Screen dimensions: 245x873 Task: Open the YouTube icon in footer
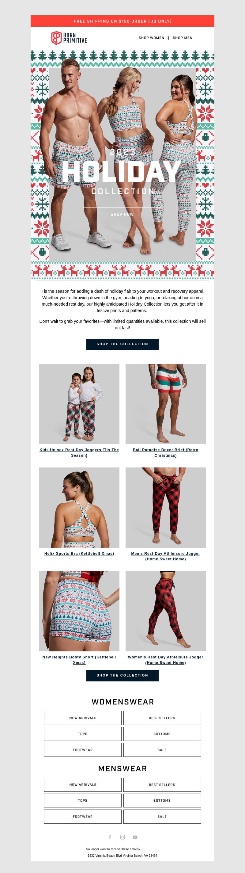pos(135,837)
